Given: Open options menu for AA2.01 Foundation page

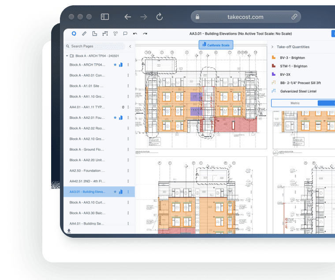Looking at the screenshot, I should click(x=128, y=118).
